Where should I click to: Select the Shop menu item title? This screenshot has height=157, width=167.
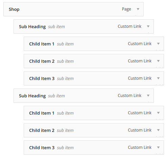pos(14,9)
